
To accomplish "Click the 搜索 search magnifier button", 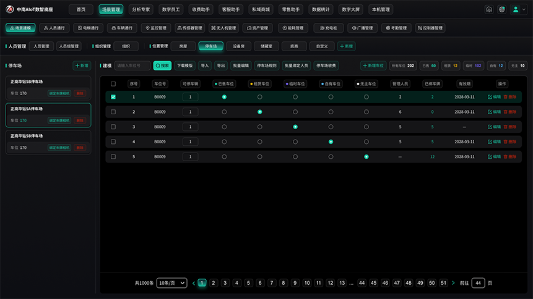I will point(162,65).
